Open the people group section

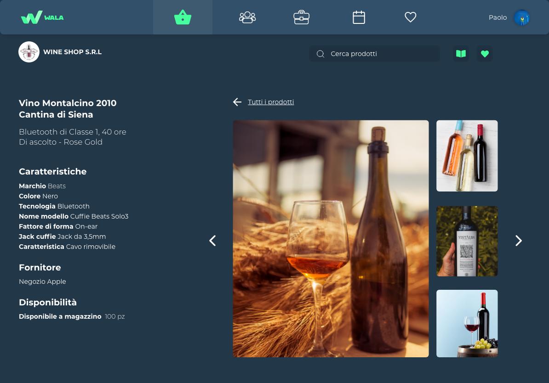click(x=247, y=17)
